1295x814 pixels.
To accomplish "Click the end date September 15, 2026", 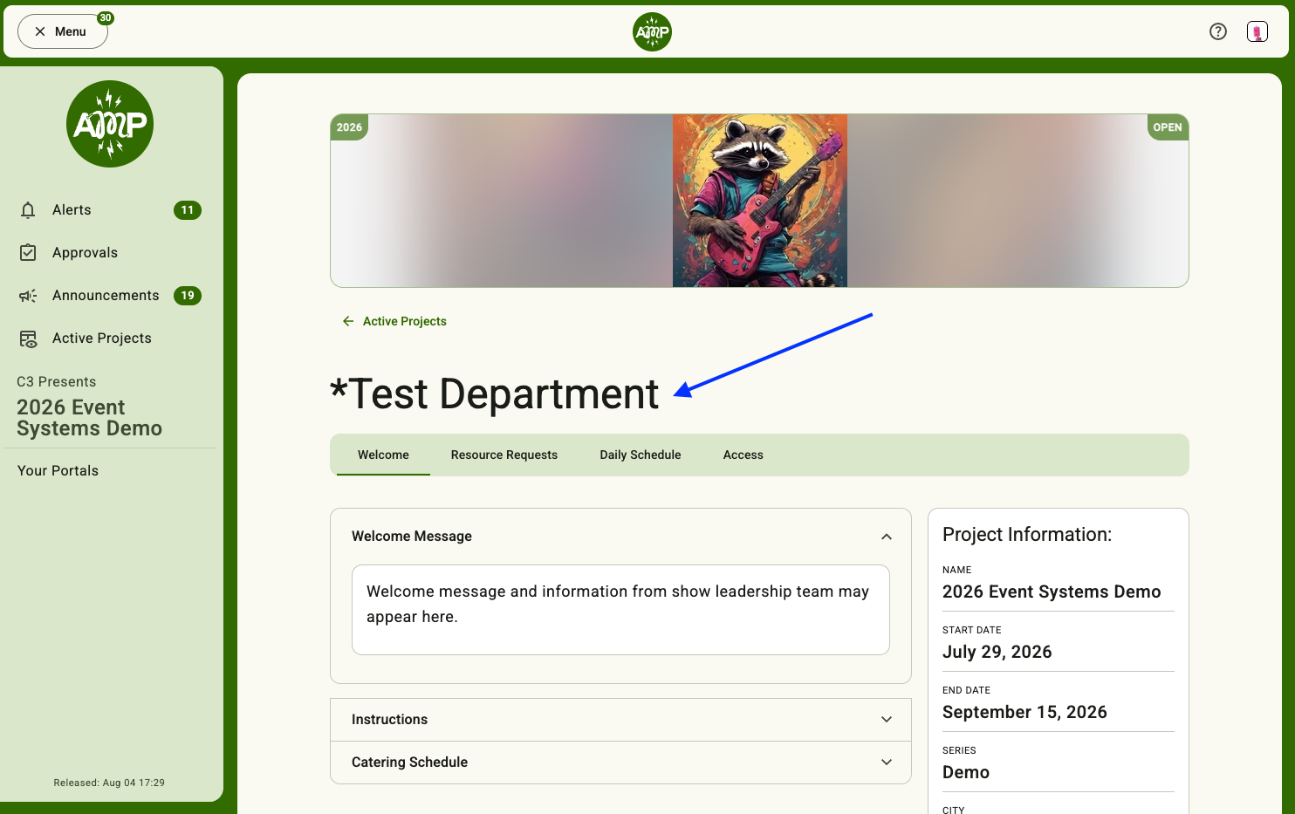I will pos(1024,713).
